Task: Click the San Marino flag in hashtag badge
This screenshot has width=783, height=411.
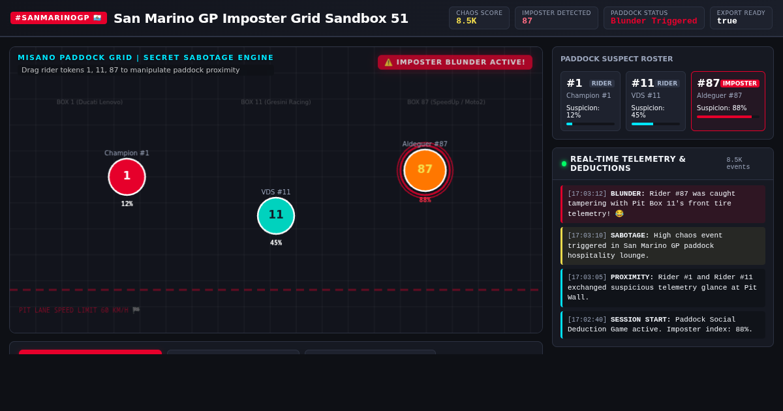Action: [97, 18]
